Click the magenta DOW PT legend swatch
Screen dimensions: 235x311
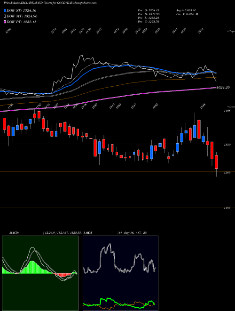5,22
